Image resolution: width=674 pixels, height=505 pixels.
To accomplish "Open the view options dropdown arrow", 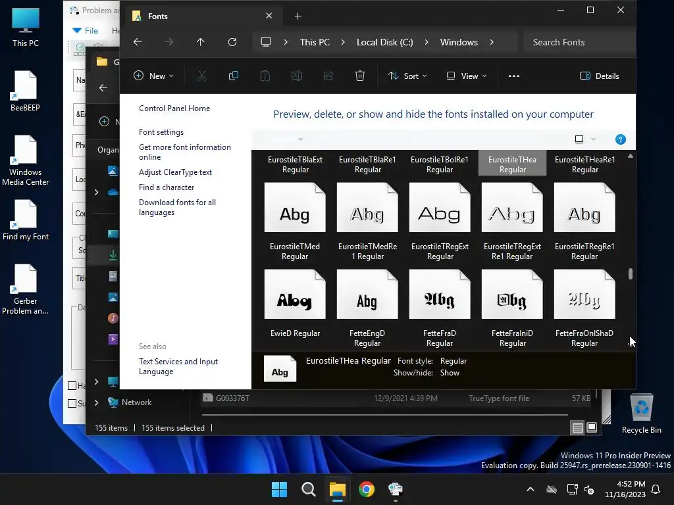I will click(593, 139).
